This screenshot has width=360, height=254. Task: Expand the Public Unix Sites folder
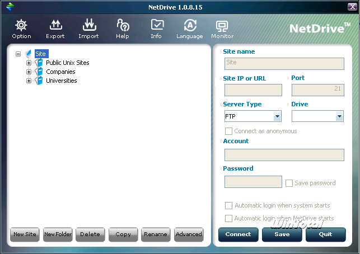29,63
